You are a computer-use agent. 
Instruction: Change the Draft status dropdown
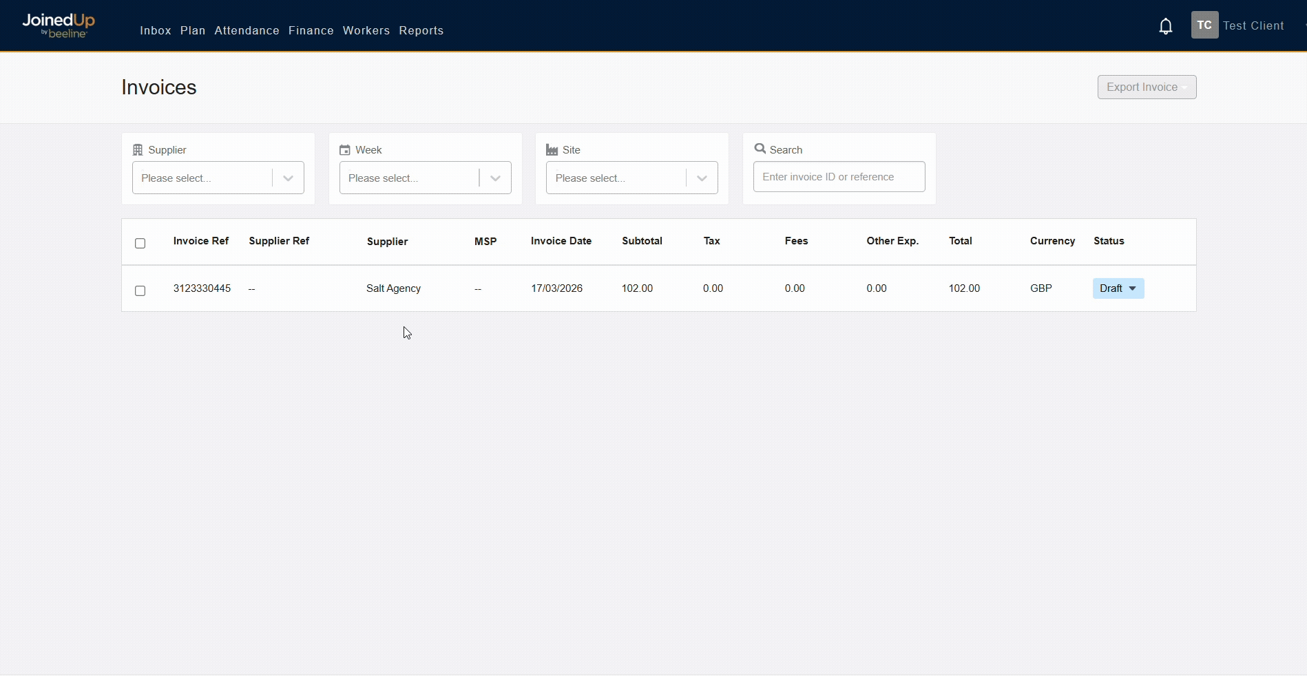click(x=1118, y=288)
